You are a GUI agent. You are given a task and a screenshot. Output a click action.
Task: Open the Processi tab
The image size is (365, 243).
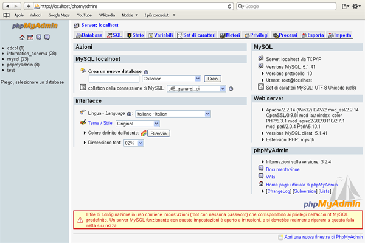285,35
